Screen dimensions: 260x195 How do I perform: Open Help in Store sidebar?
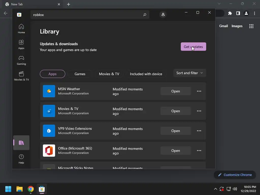click(x=21, y=159)
